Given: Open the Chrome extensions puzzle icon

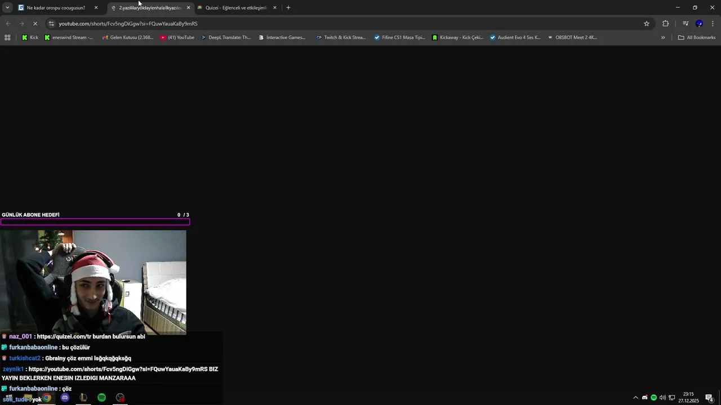Looking at the screenshot, I should pos(665,24).
